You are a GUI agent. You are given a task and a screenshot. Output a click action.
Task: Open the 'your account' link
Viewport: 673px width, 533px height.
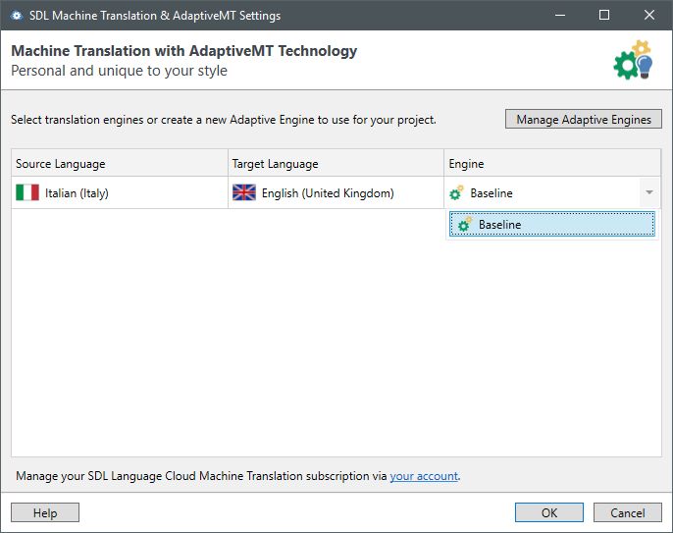424,476
